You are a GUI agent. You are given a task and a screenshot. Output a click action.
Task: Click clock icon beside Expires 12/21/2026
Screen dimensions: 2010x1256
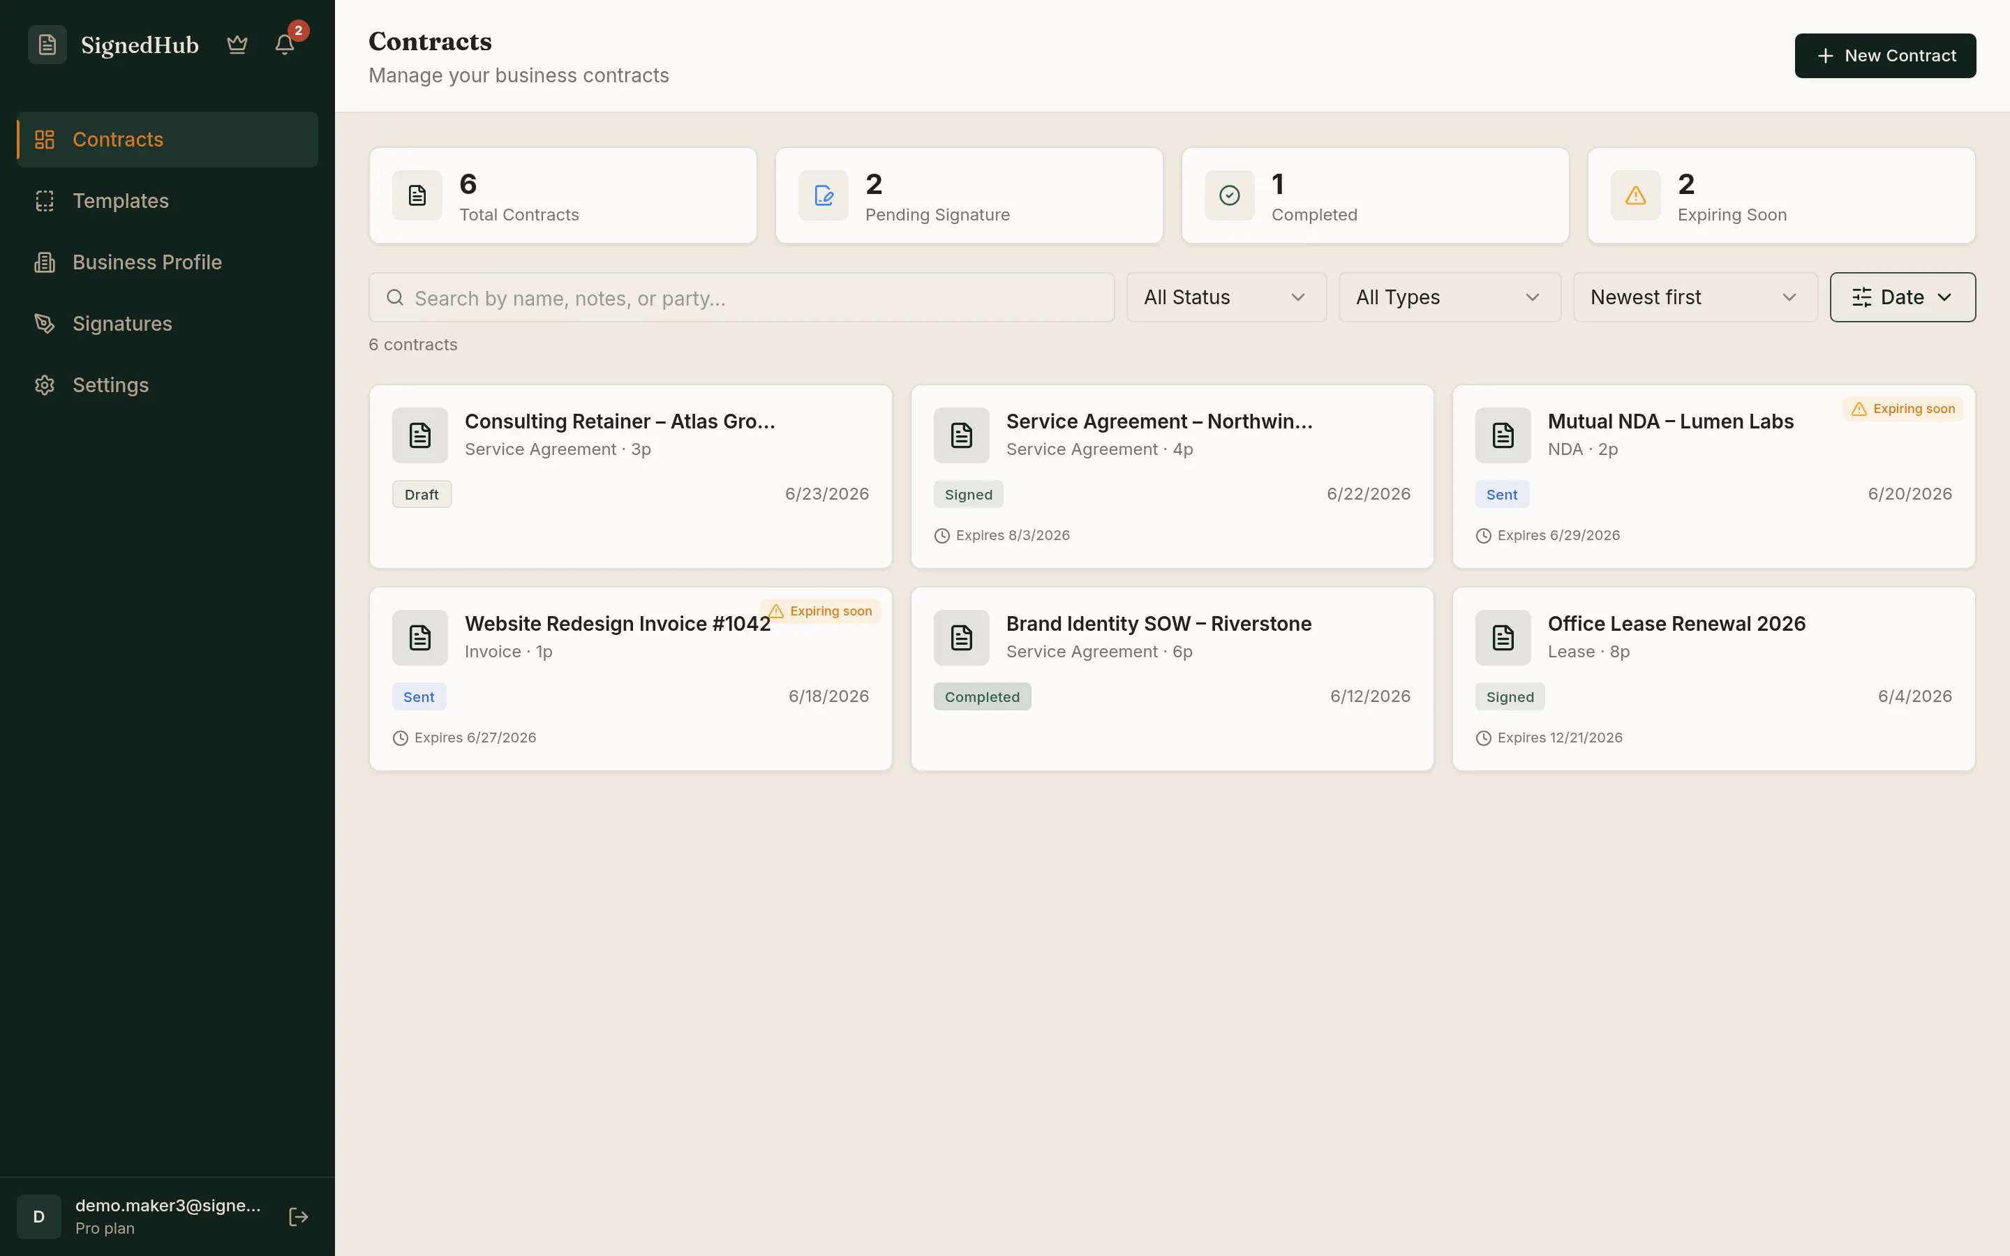[1483, 738]
